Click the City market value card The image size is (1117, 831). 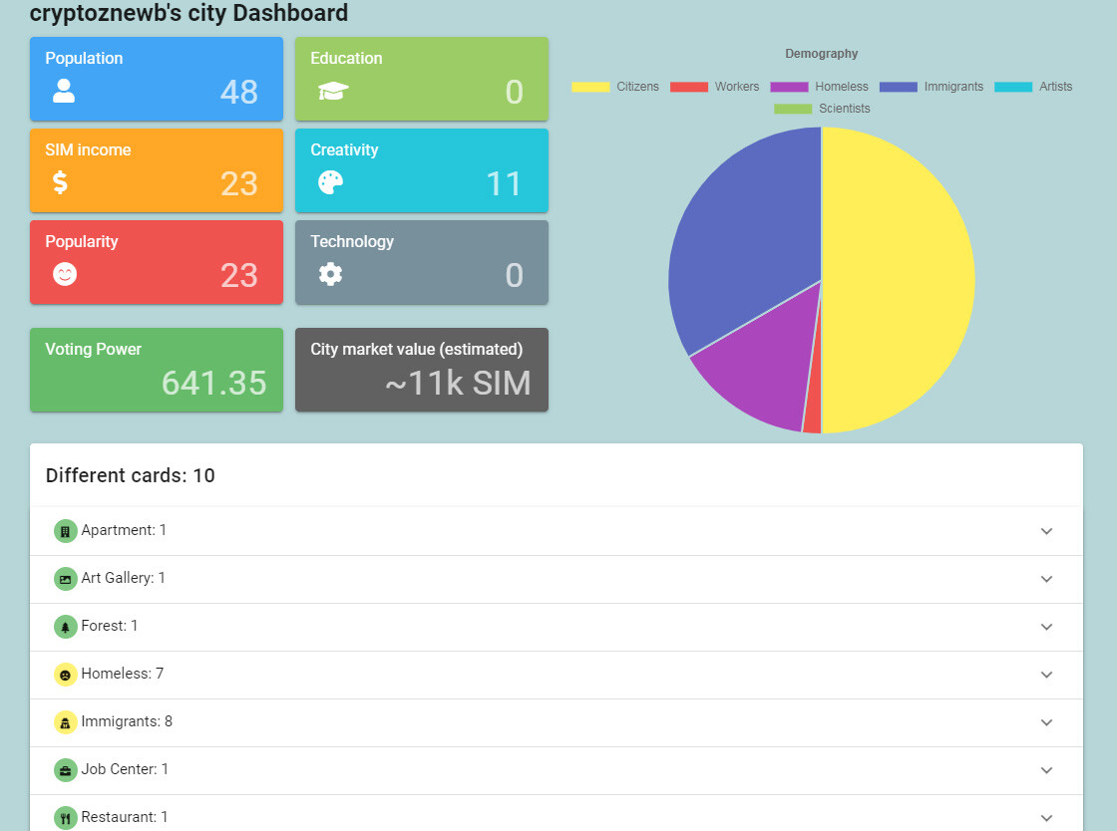point(422,370)
